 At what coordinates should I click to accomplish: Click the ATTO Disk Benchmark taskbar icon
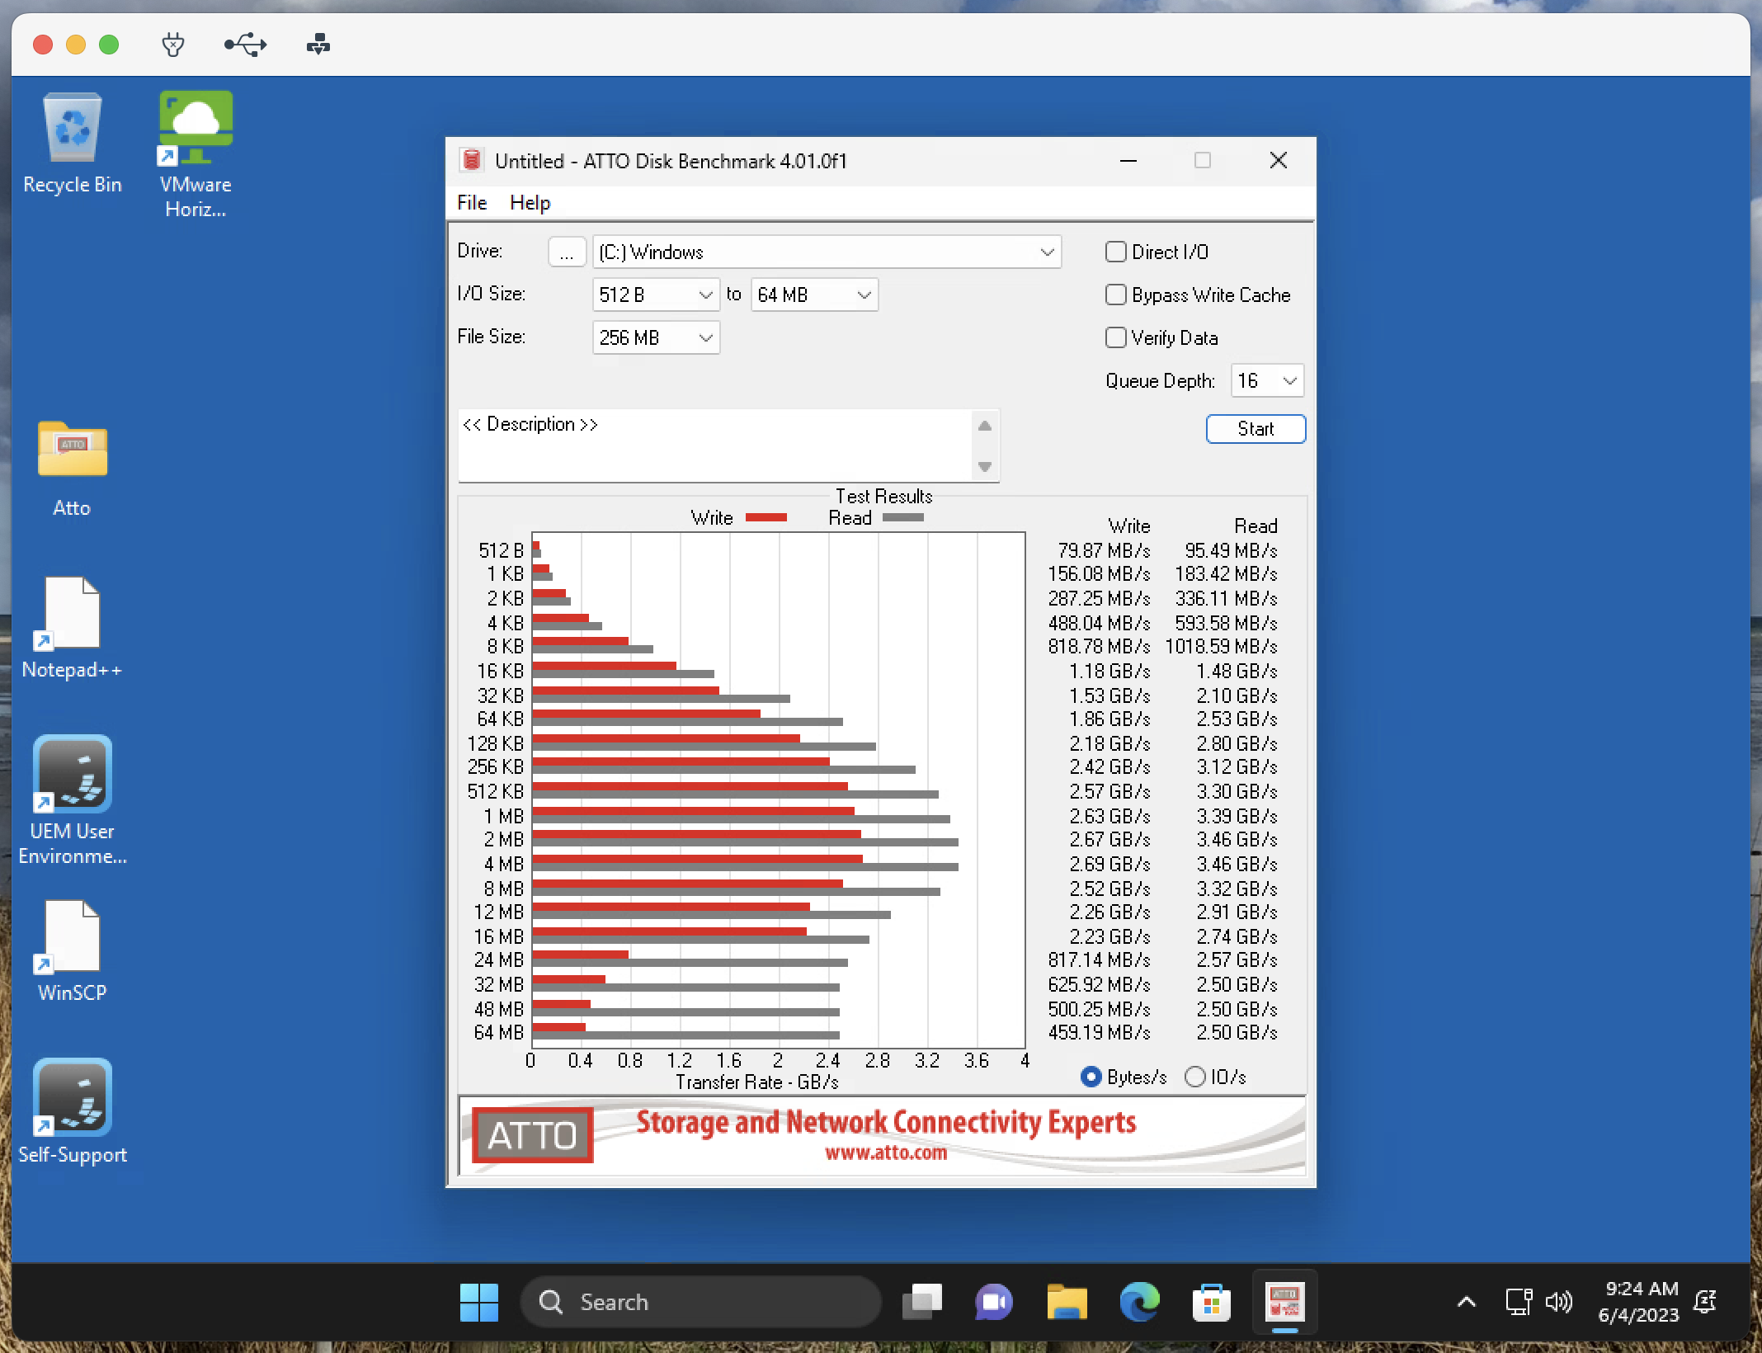click(x=1285, y=1302)
